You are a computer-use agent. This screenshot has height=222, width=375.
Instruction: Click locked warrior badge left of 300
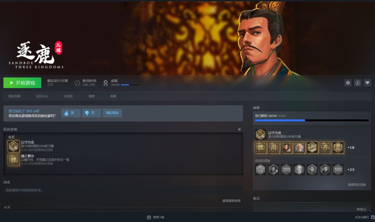(x=273, y=170)
